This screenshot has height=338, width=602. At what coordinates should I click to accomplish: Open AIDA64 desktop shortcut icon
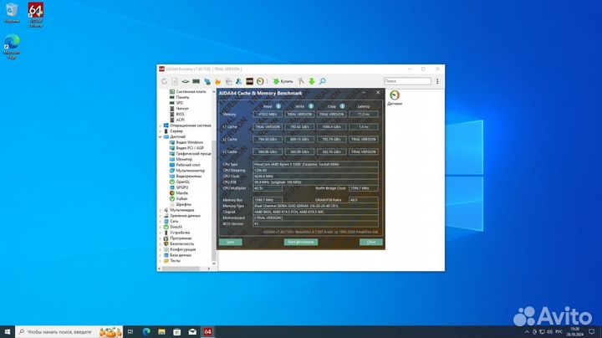tap(36, 14)
